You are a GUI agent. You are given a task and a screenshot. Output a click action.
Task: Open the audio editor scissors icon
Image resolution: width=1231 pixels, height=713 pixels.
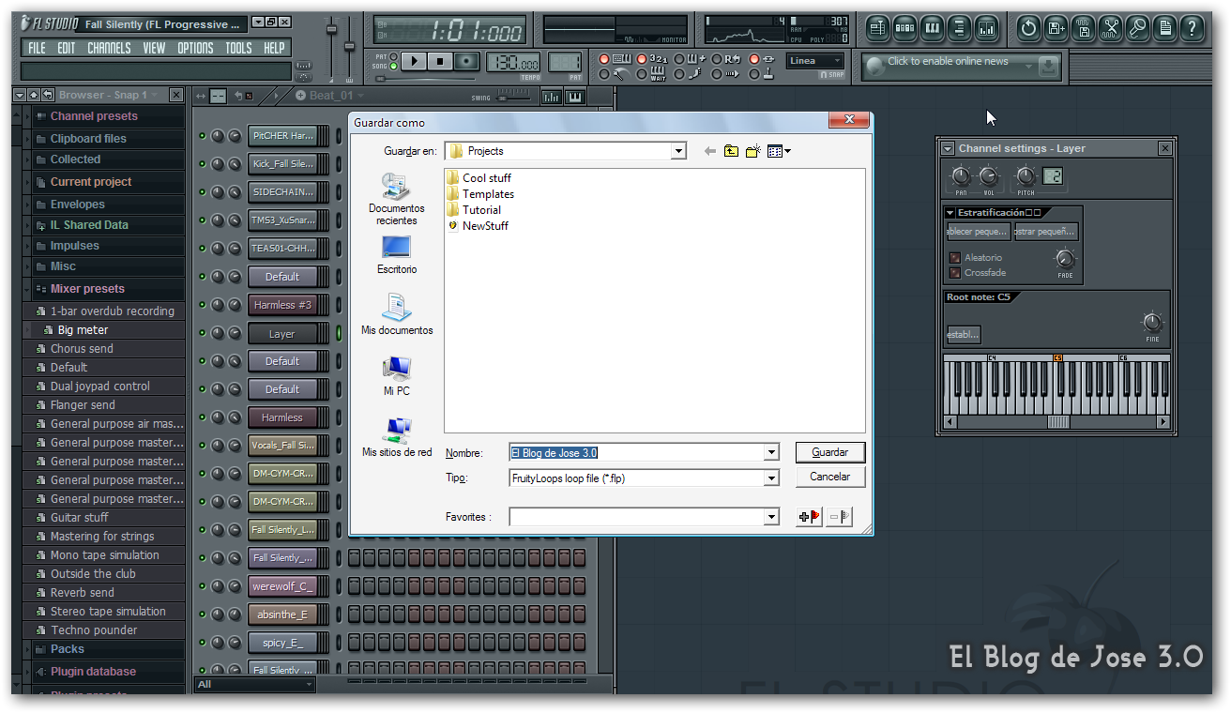point(1111,28)
